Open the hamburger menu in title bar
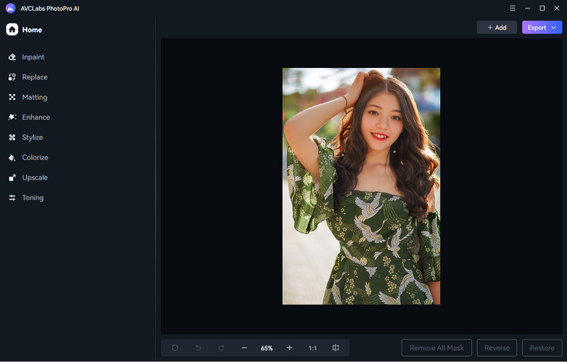 [x=512, y=9]
